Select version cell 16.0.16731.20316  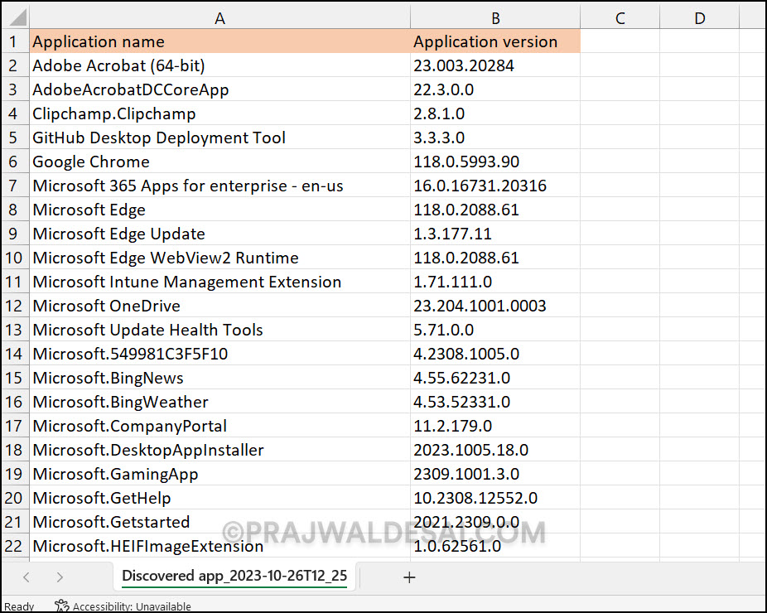[495, 186]
